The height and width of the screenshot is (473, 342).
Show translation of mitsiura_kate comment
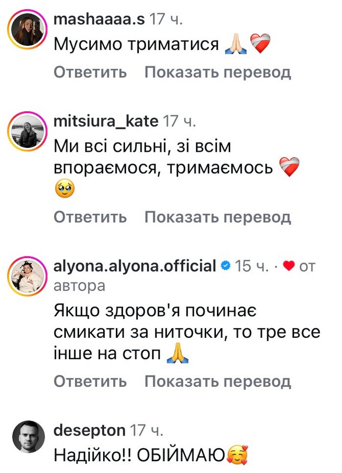[x=218, y=217]
